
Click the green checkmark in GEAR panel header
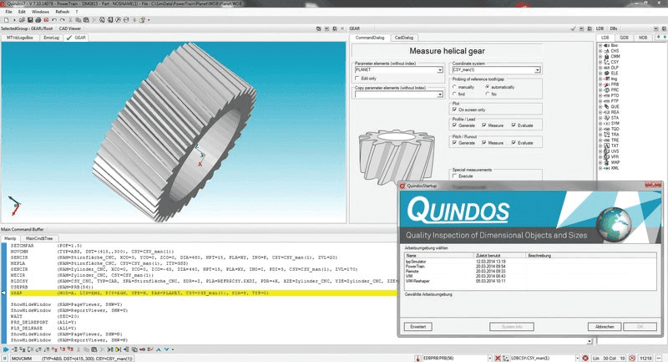(573, 28)
